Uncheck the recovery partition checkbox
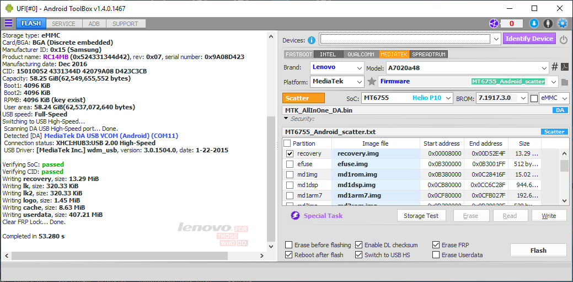Image resolution: width=573 pixels, height=282 pixels. pyautogui.click(x=290, y=153)
